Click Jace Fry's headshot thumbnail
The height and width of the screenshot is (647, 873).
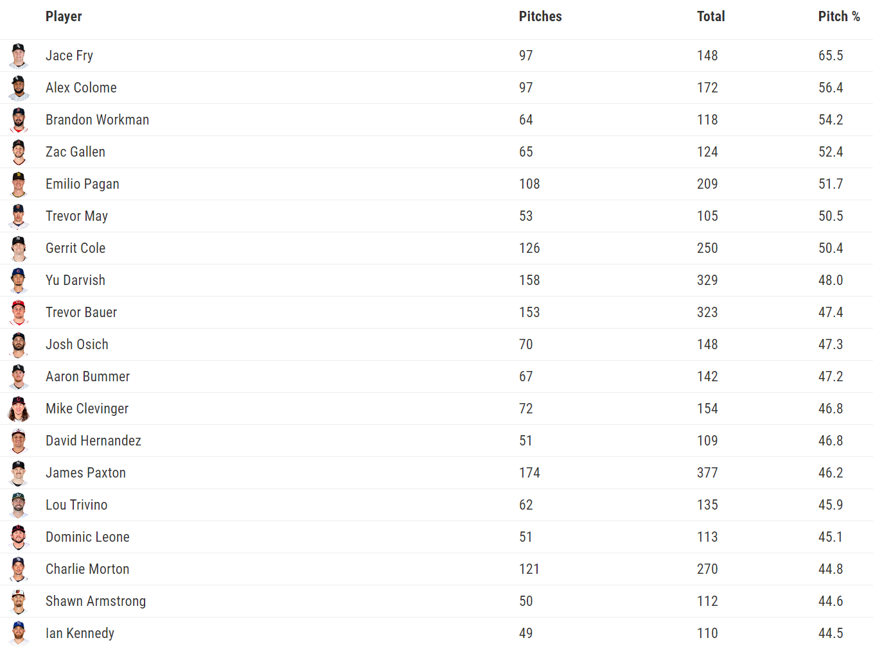(x=19, y=56)
